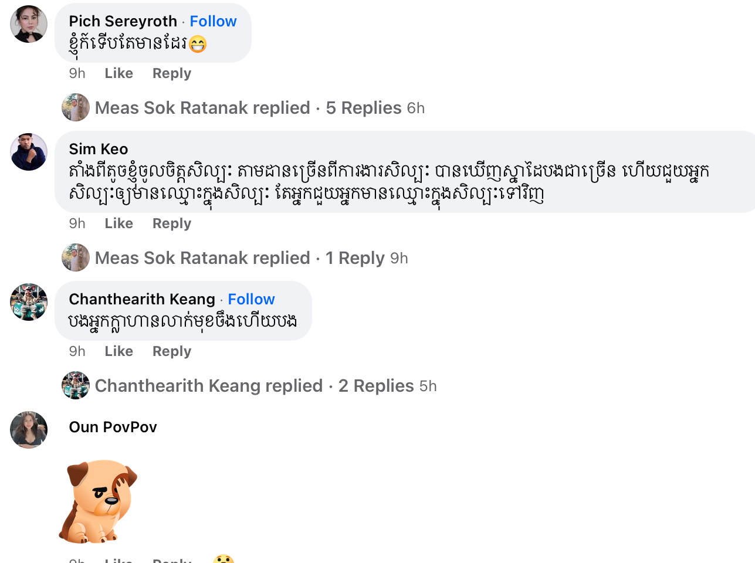Expand 2 Replies under Chanthearith Keang's comment
Image resolution: width=755 pixels, height=563 pixels.
(x=376, y=386)
